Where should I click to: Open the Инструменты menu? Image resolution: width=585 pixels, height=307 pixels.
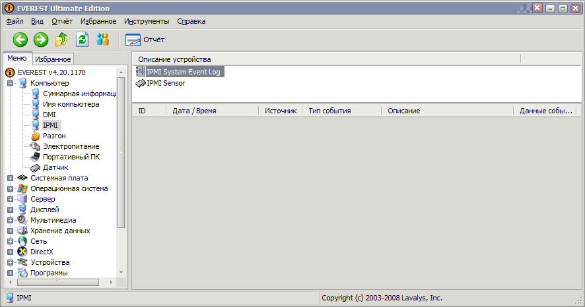coord(147,21)
